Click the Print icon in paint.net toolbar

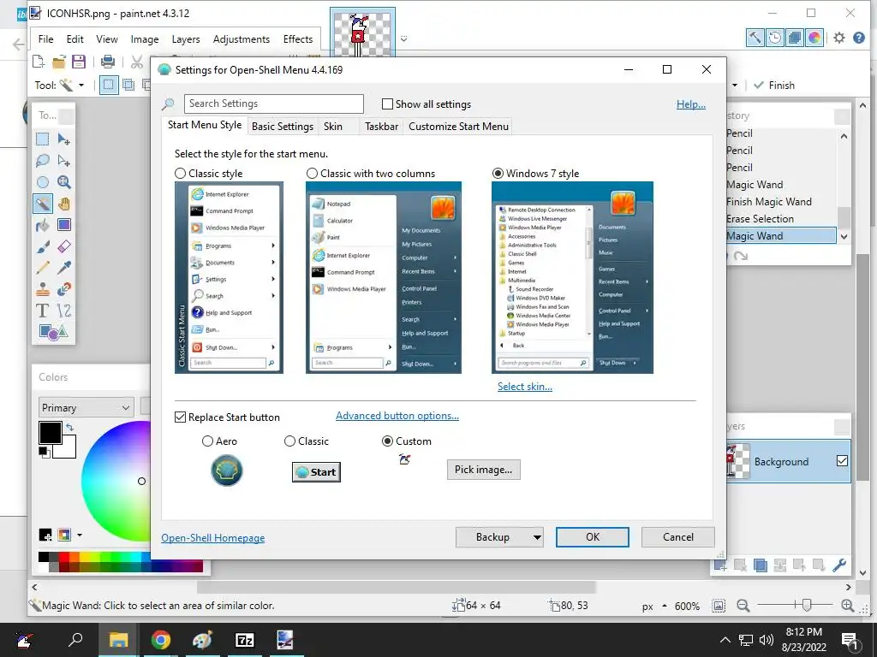pos(107,62)
